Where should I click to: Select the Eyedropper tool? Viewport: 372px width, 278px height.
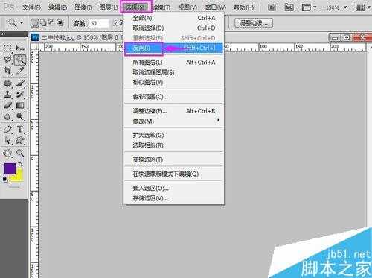tap(20, 71)
